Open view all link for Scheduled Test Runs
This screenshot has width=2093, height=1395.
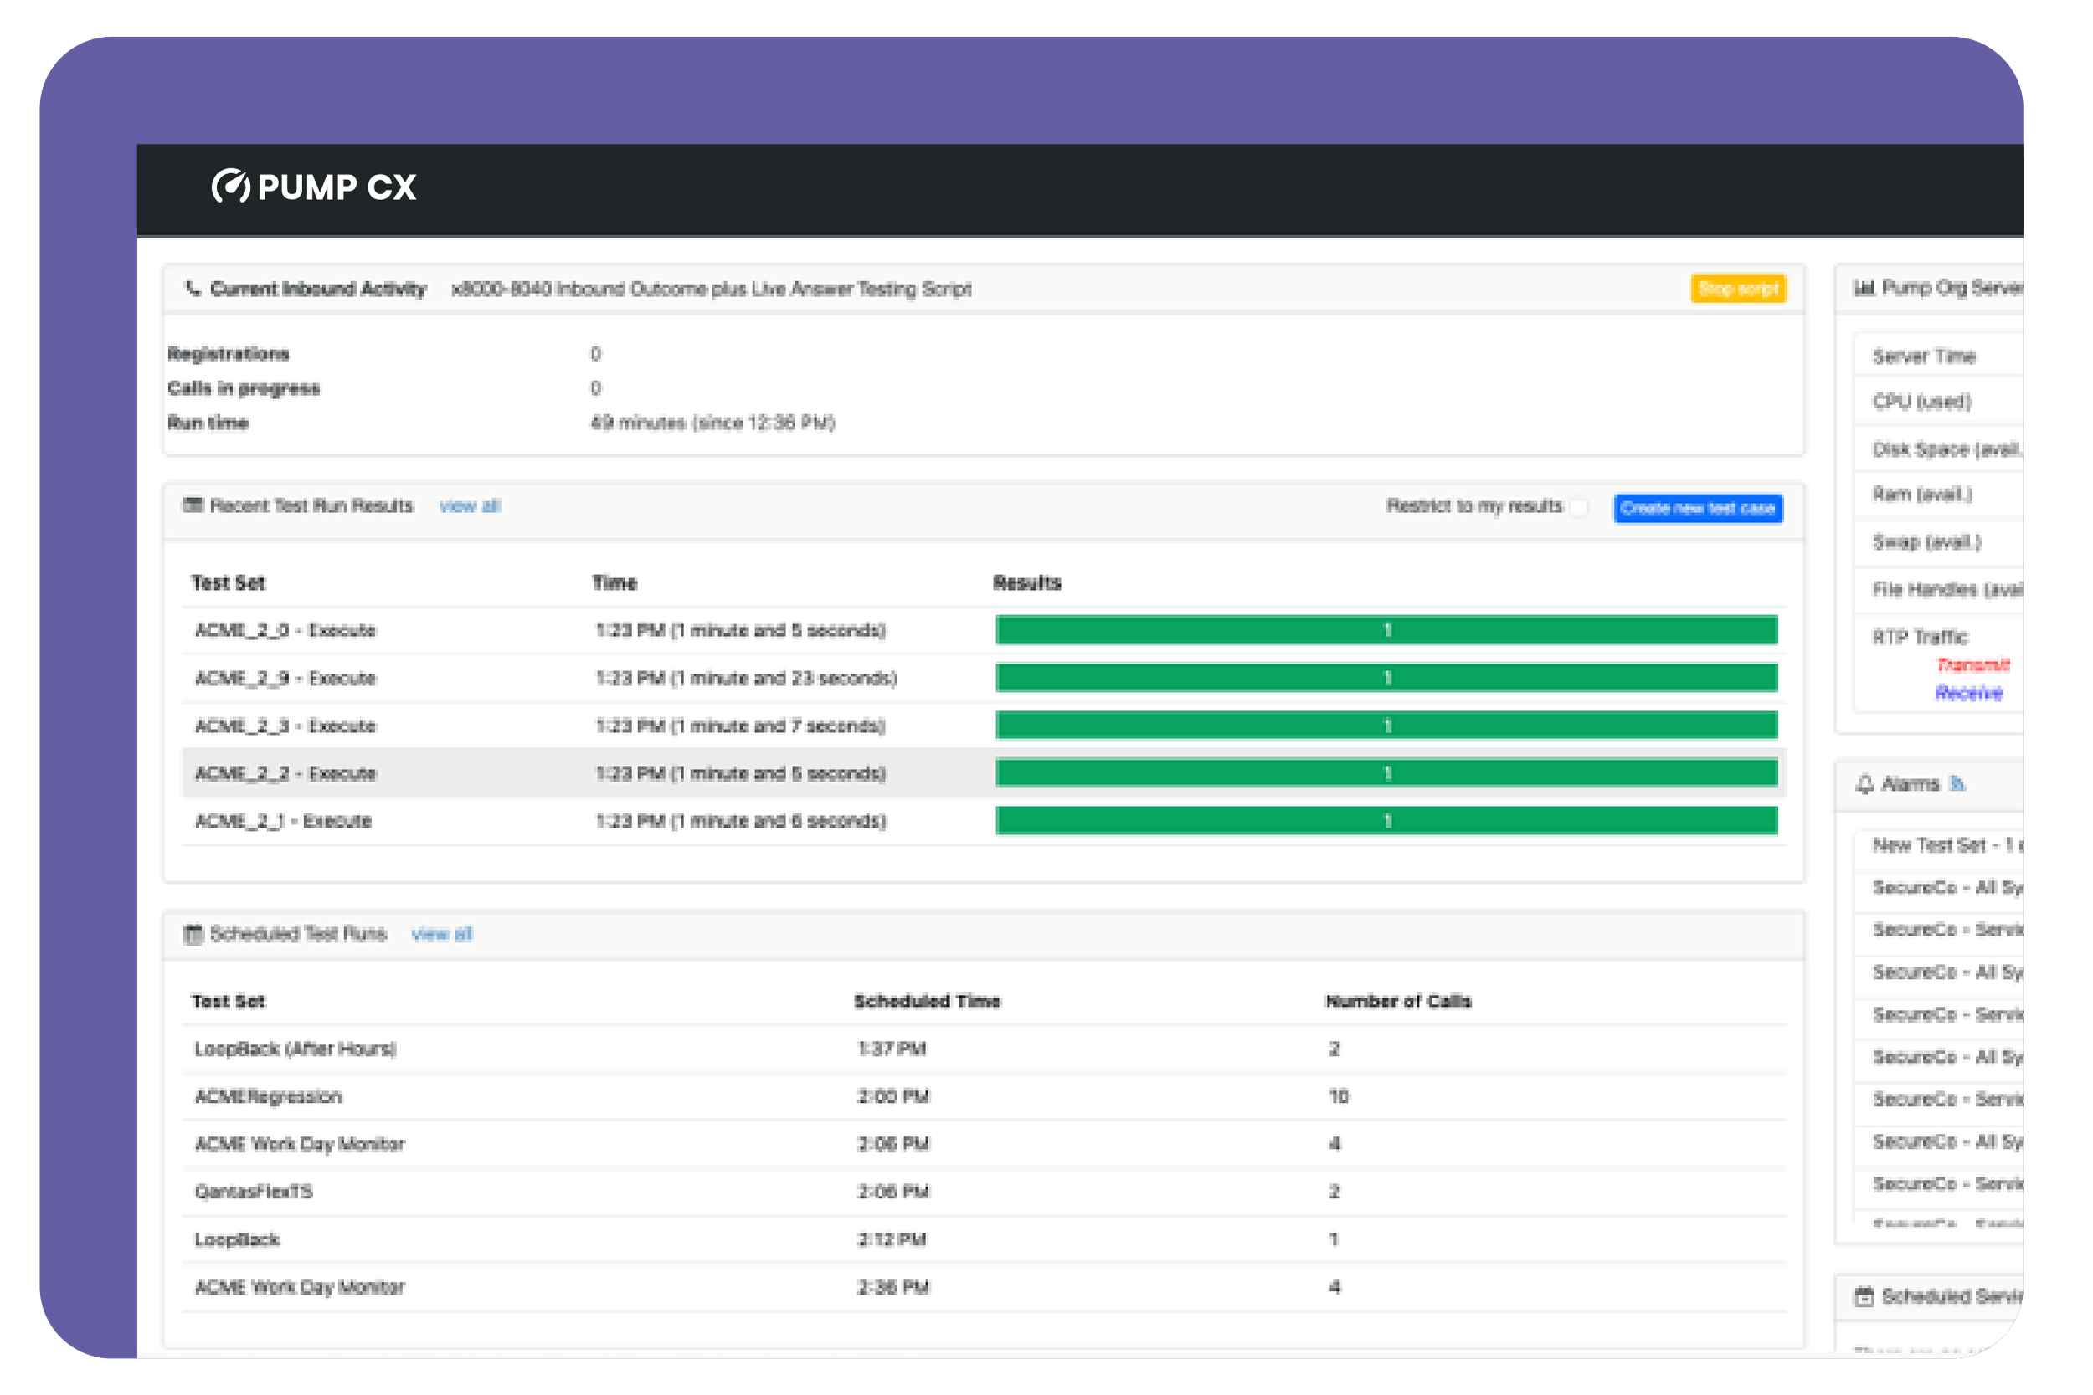click(x=441, y=934)
